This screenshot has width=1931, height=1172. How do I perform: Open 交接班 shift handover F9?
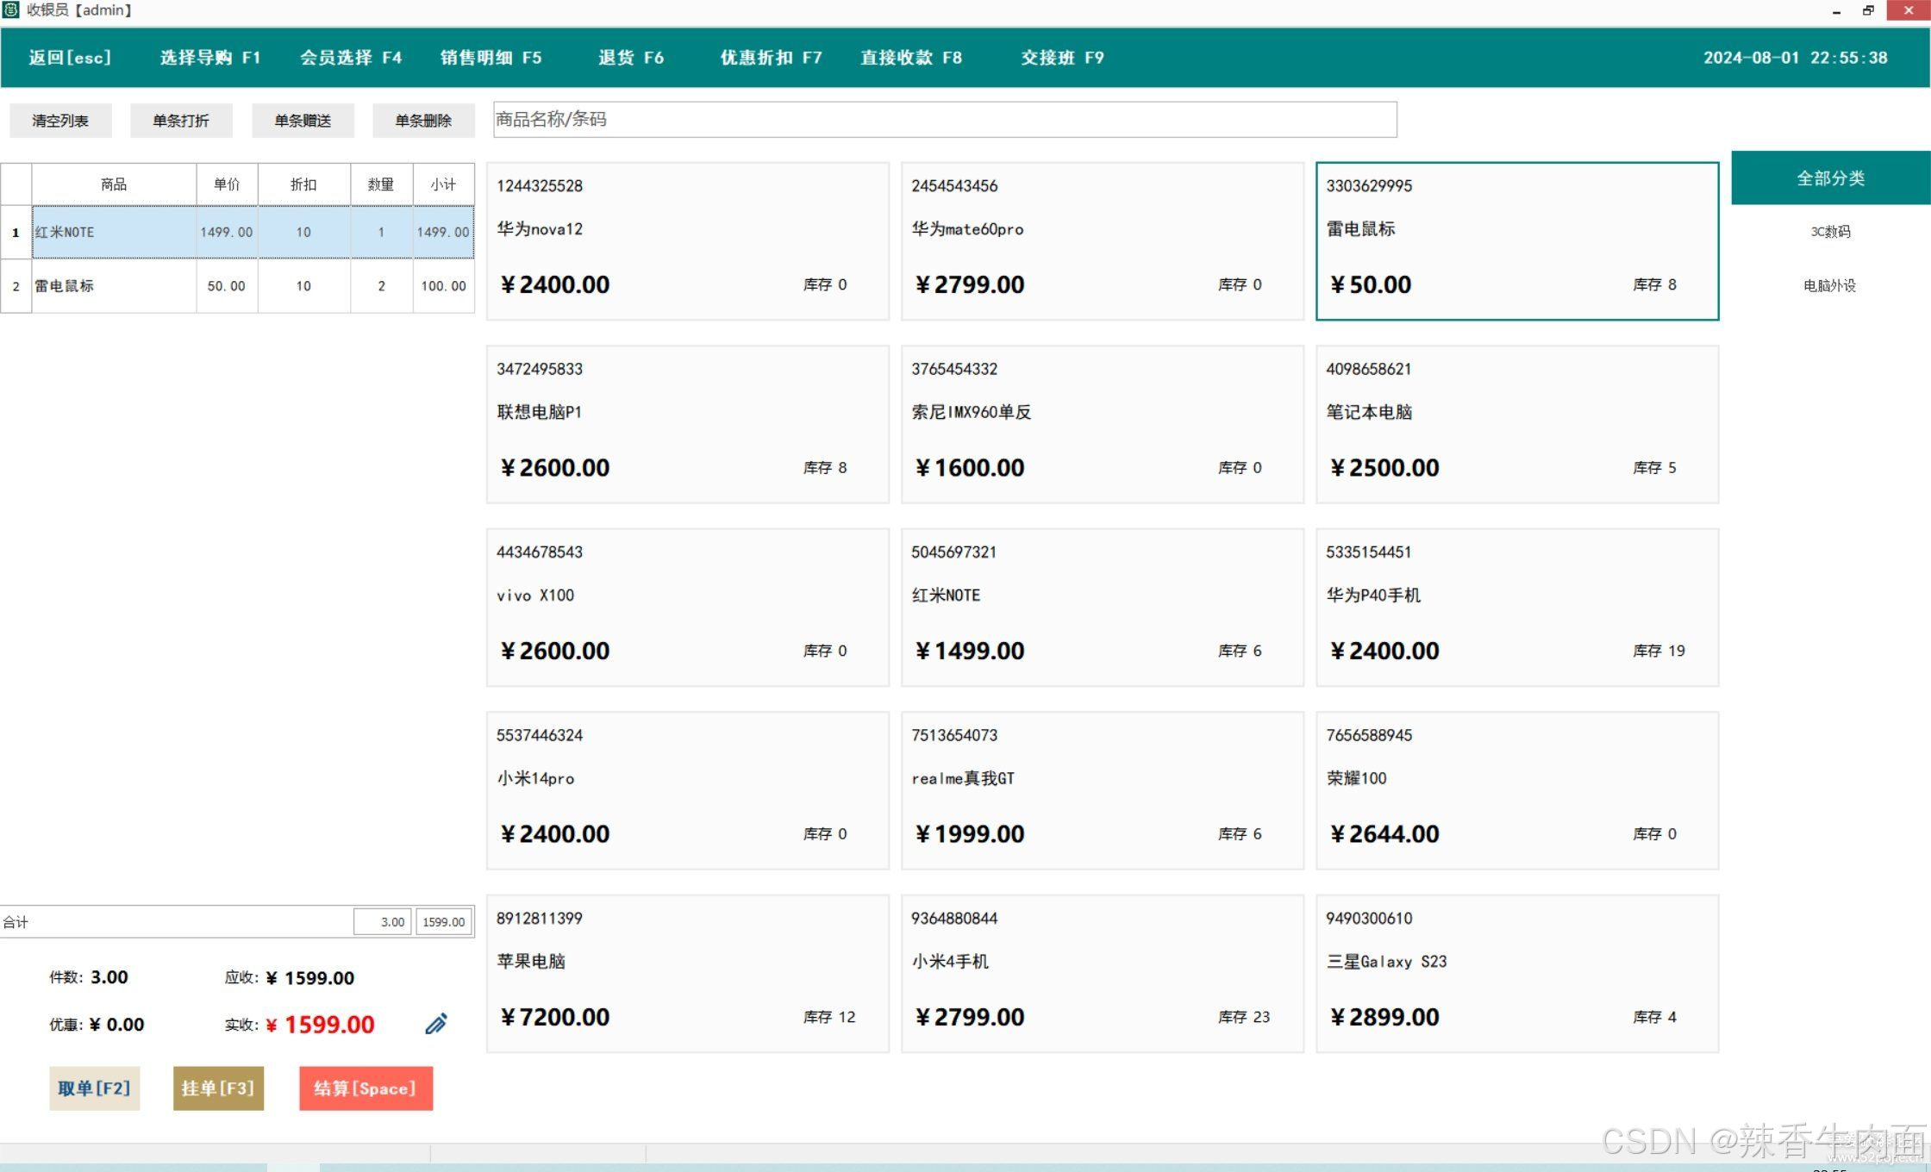tap(1060, 58)
